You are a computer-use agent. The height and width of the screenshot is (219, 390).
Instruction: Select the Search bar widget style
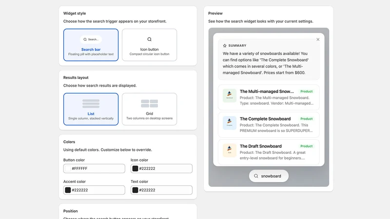tap(91, 45)
